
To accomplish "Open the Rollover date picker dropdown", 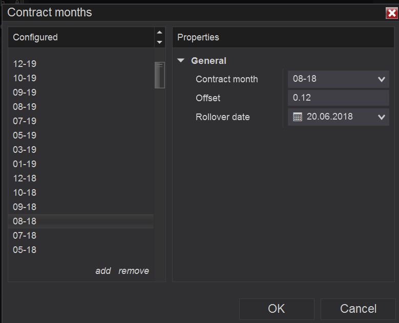I will click(x=381, y=117).
